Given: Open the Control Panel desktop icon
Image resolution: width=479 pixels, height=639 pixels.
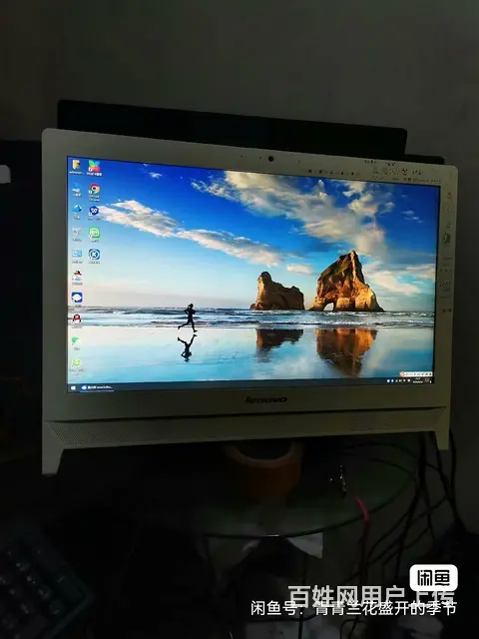Looking at the screenshot, I should tap(77, 256).
